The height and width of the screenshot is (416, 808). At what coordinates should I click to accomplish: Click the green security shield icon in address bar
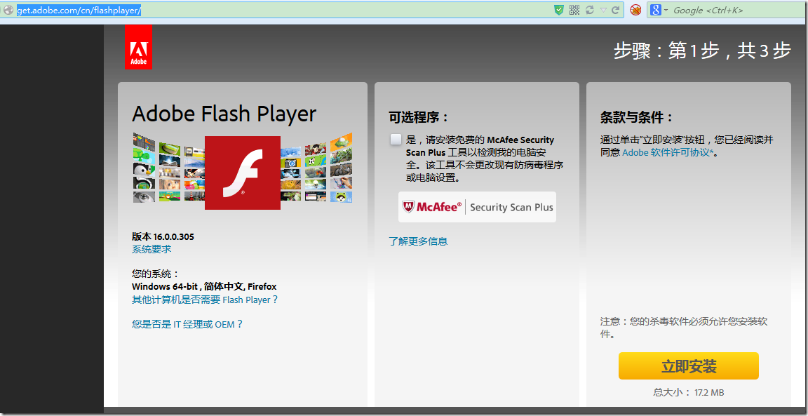point(559,10)
